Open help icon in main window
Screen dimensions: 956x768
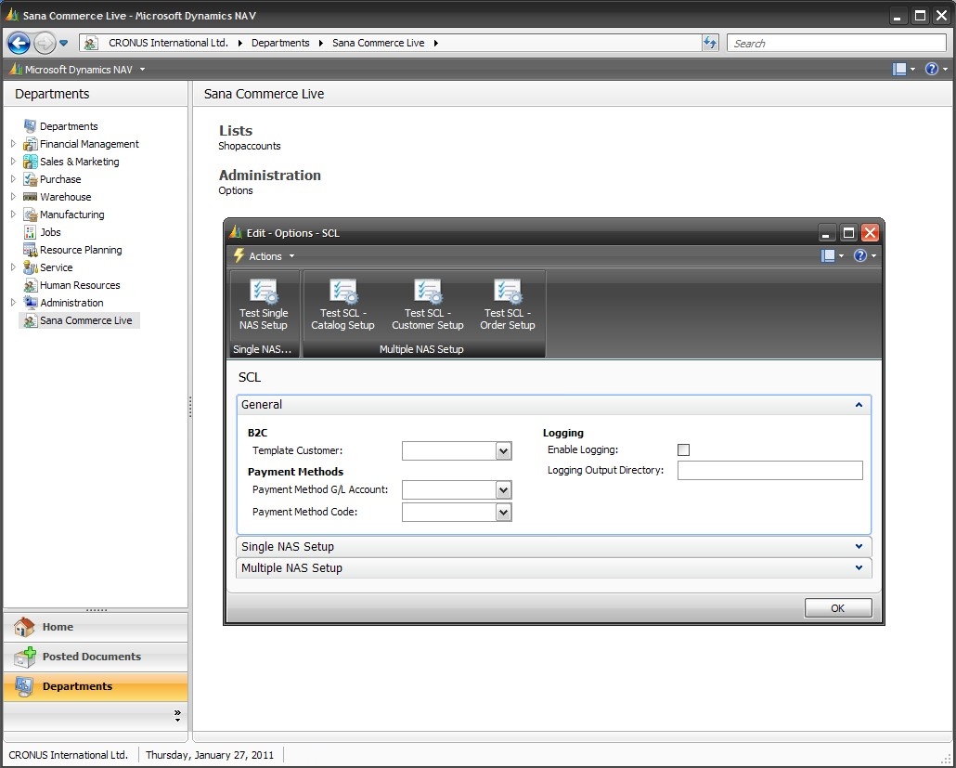932,69
